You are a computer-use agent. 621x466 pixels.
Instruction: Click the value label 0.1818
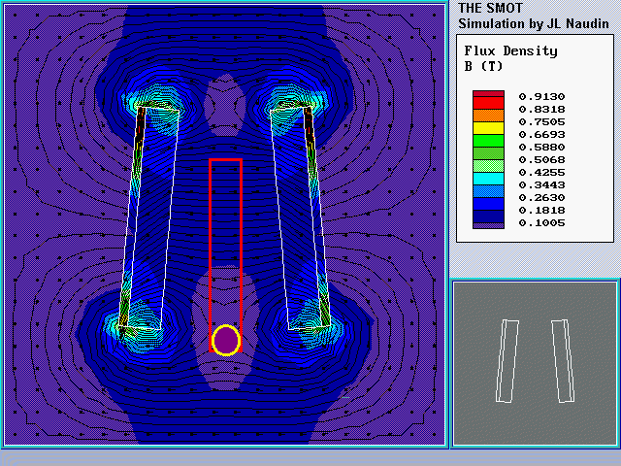pos(541,211)
